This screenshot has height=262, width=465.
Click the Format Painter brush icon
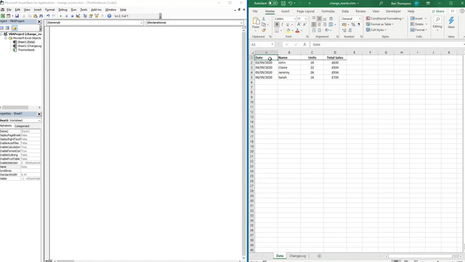point(263,30)
